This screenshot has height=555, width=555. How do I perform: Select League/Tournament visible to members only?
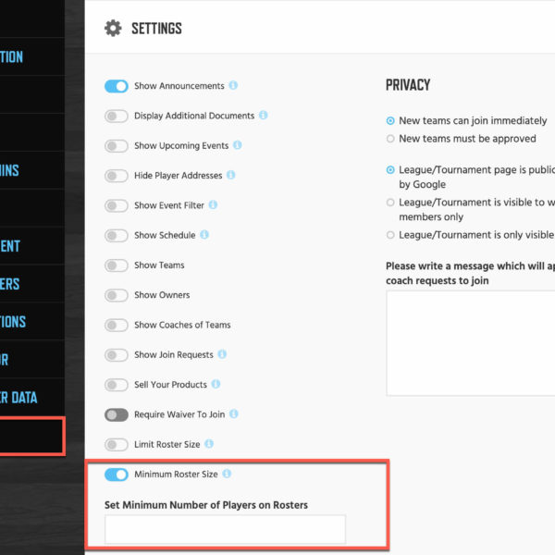[x=390, y=203]
